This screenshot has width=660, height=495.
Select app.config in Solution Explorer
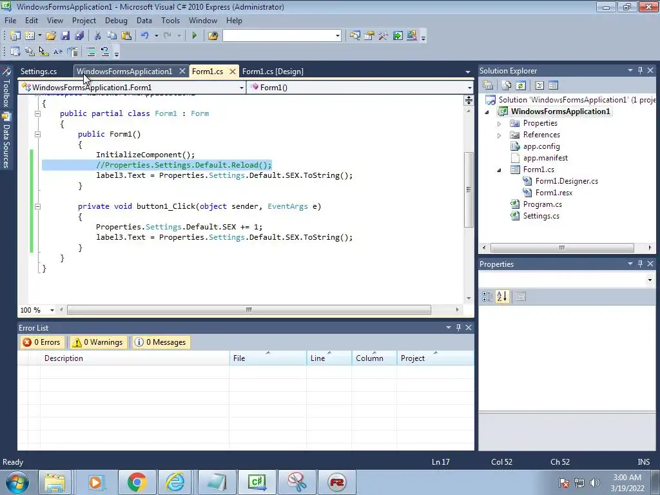click(x=541, y=146)
